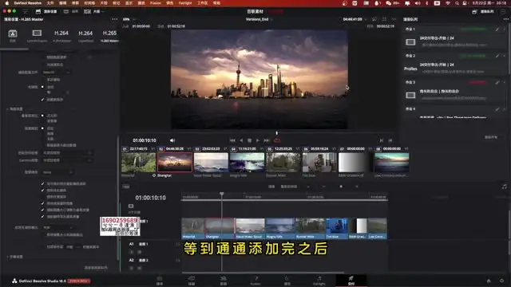Toggle first checked box below data burn-in
Screen dimensions: 511x287
(x=42, y=183)
